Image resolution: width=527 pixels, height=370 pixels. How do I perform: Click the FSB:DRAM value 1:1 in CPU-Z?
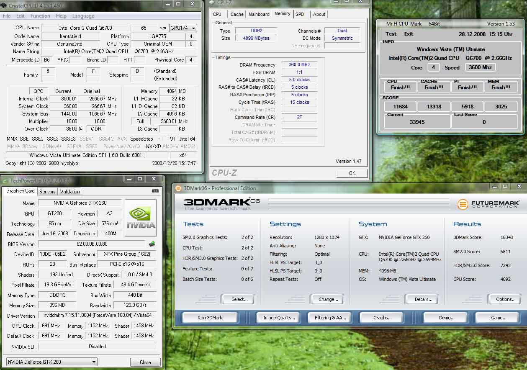299,72
